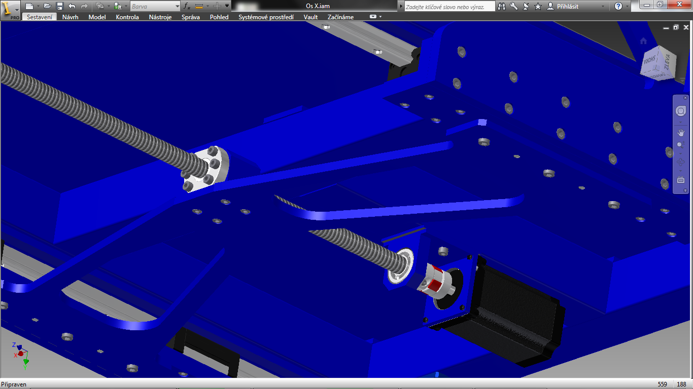The width and height of the screenshot is (693, 389).
Task: Open the SteeringWheels navigation tool
Action: 680,111
